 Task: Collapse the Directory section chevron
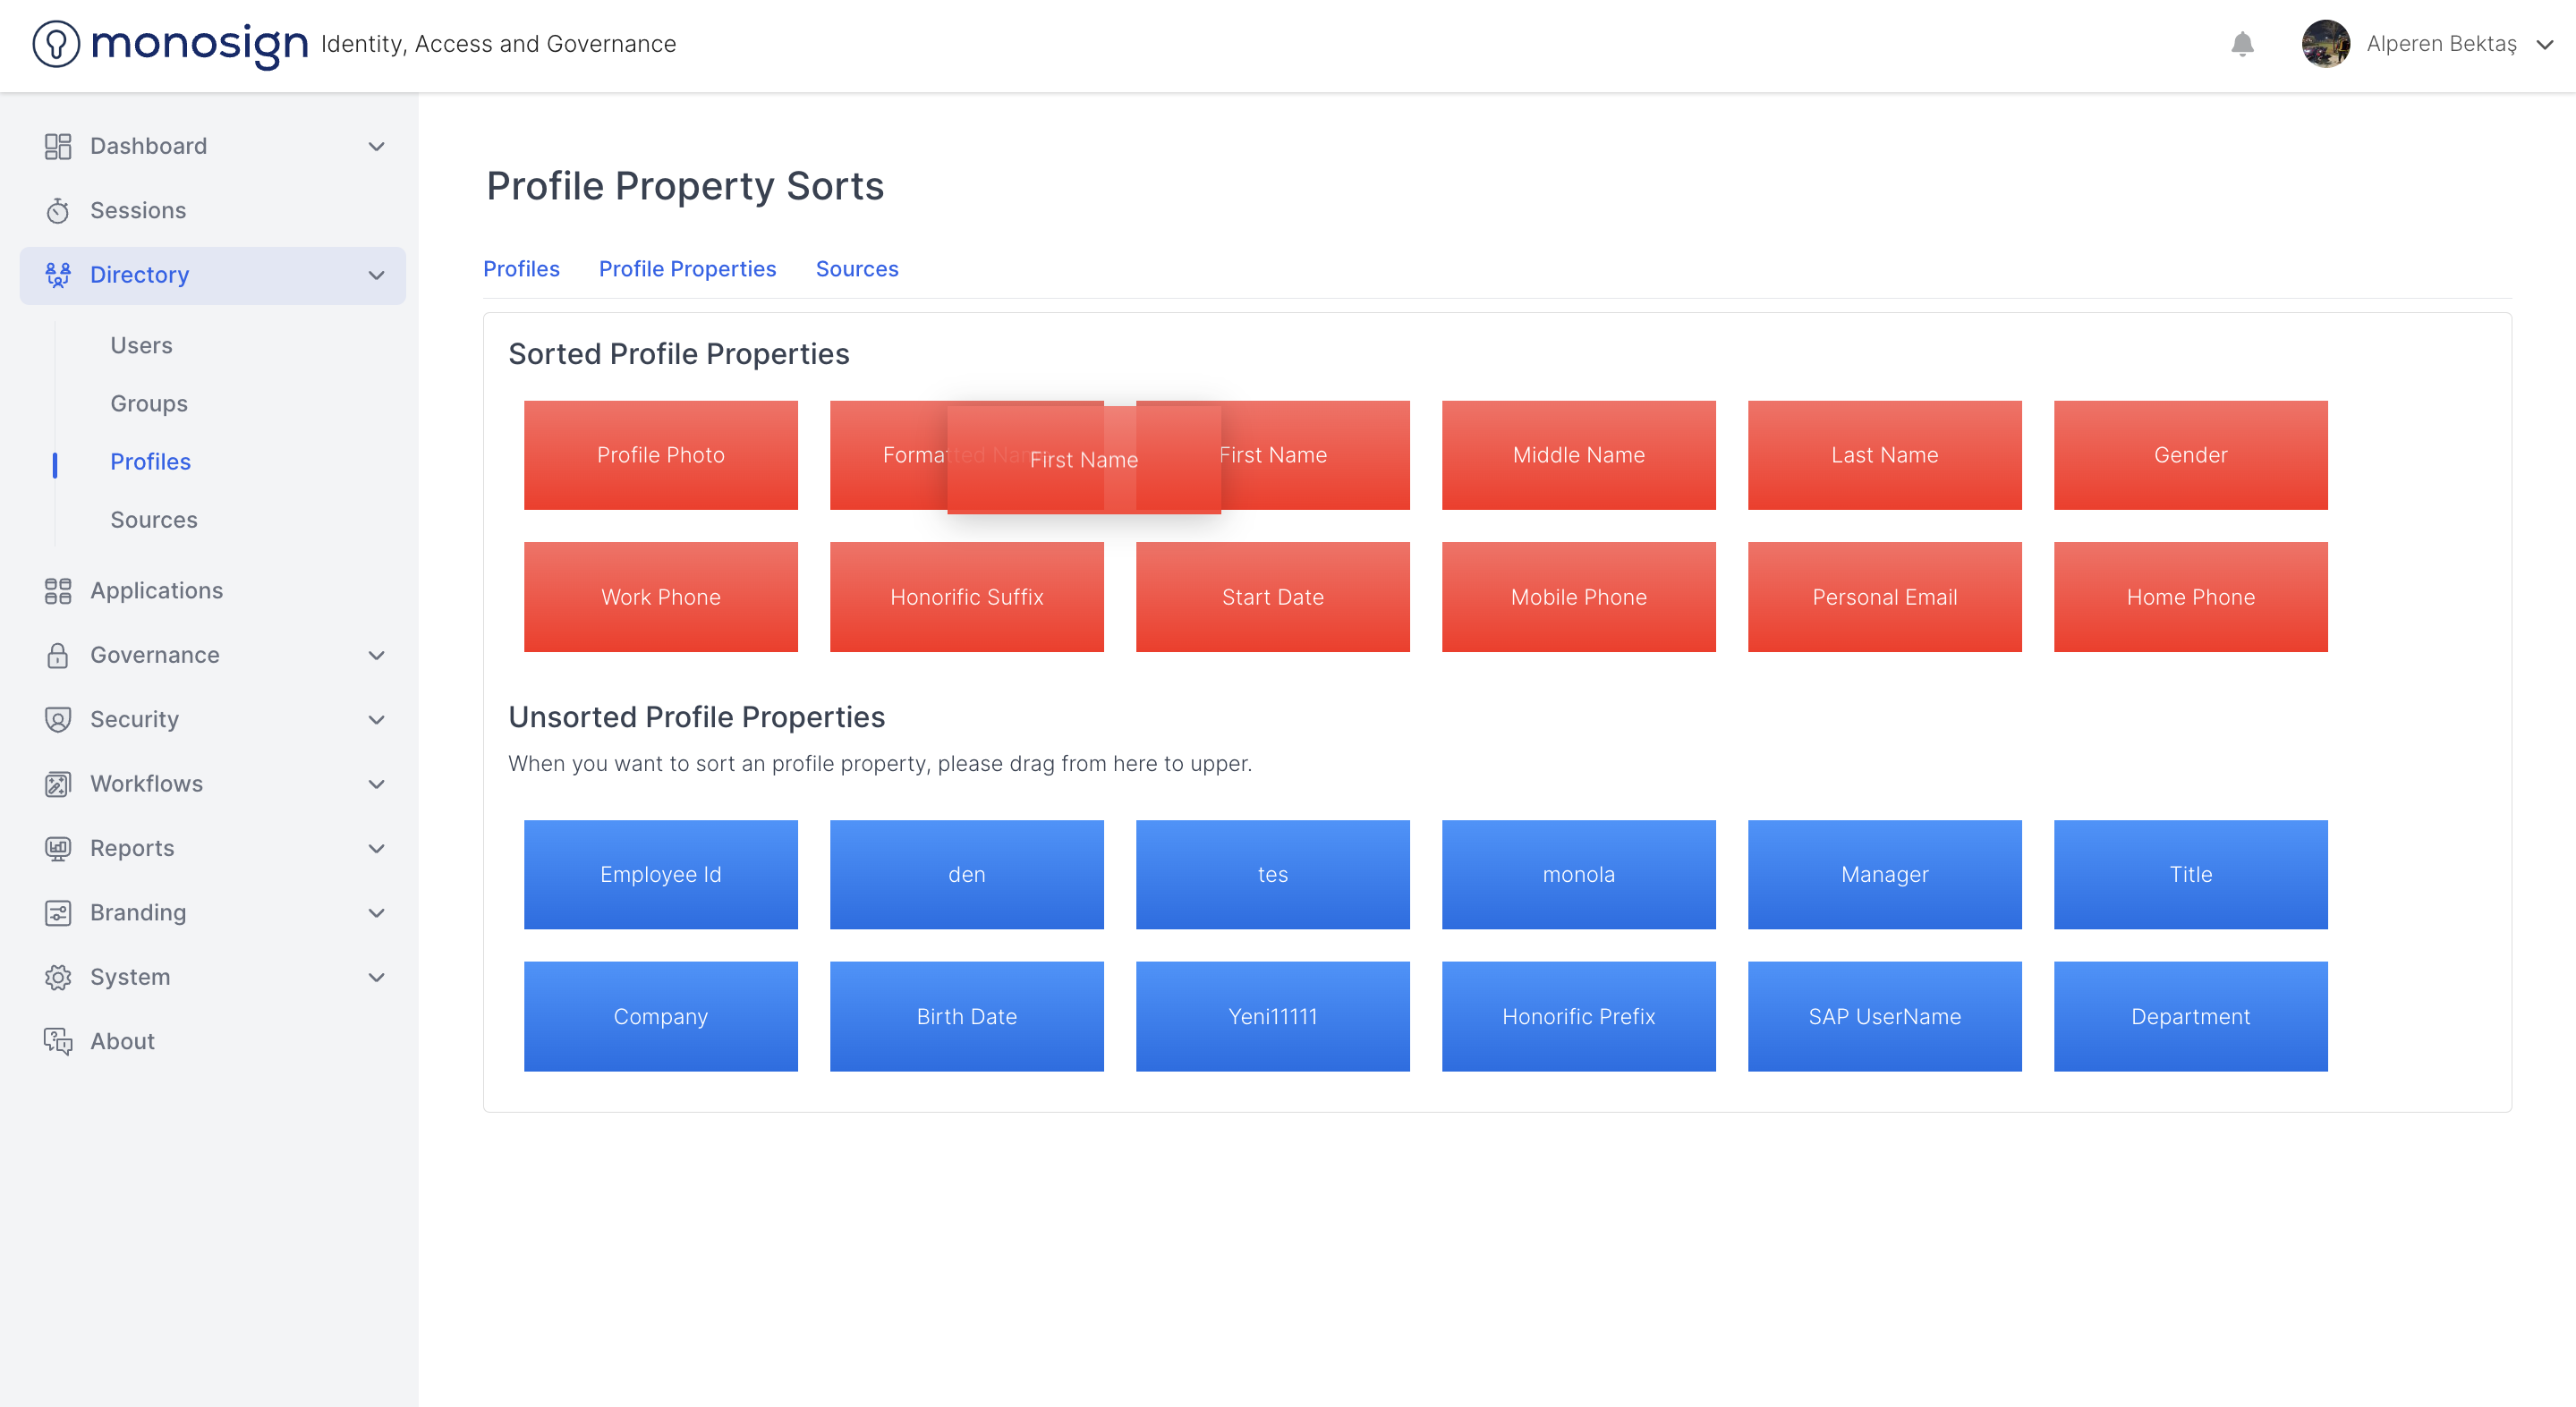(x=376, y=275)
